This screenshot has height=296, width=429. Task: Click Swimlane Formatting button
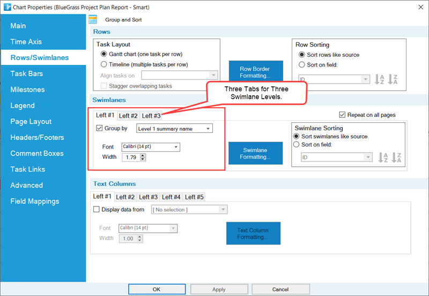(256, 153)
